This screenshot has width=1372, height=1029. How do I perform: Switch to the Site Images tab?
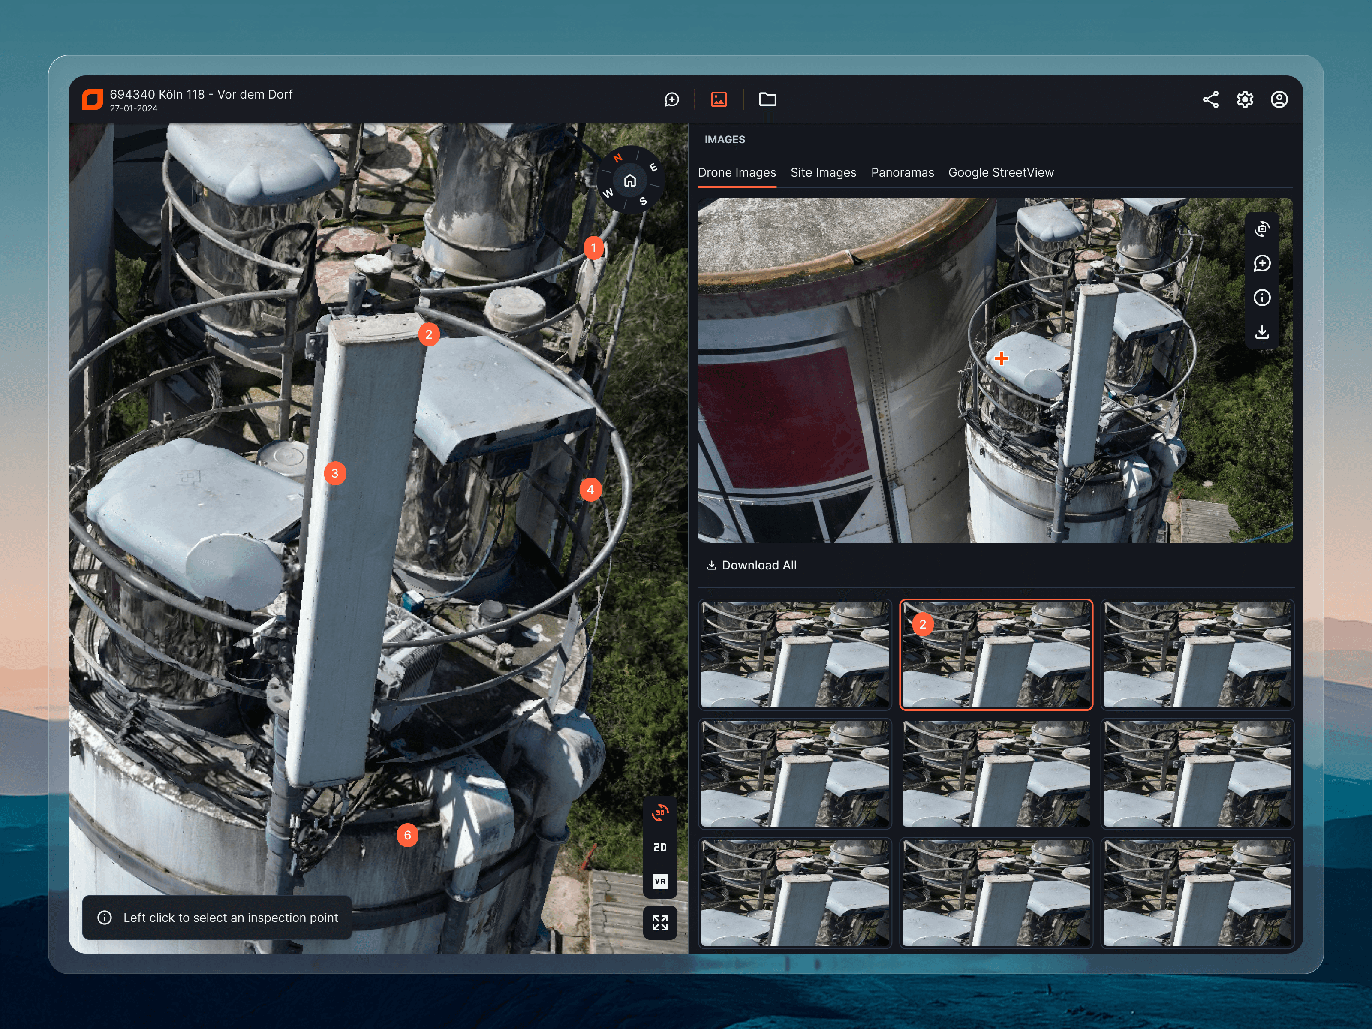(823, 172)
